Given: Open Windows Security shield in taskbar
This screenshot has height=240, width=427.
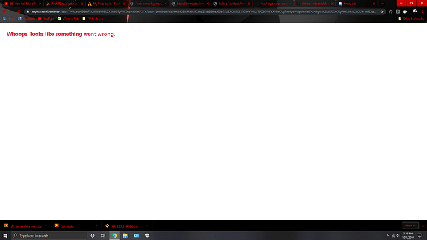Looking at the screenshot, I should click(x=147, y=236).
